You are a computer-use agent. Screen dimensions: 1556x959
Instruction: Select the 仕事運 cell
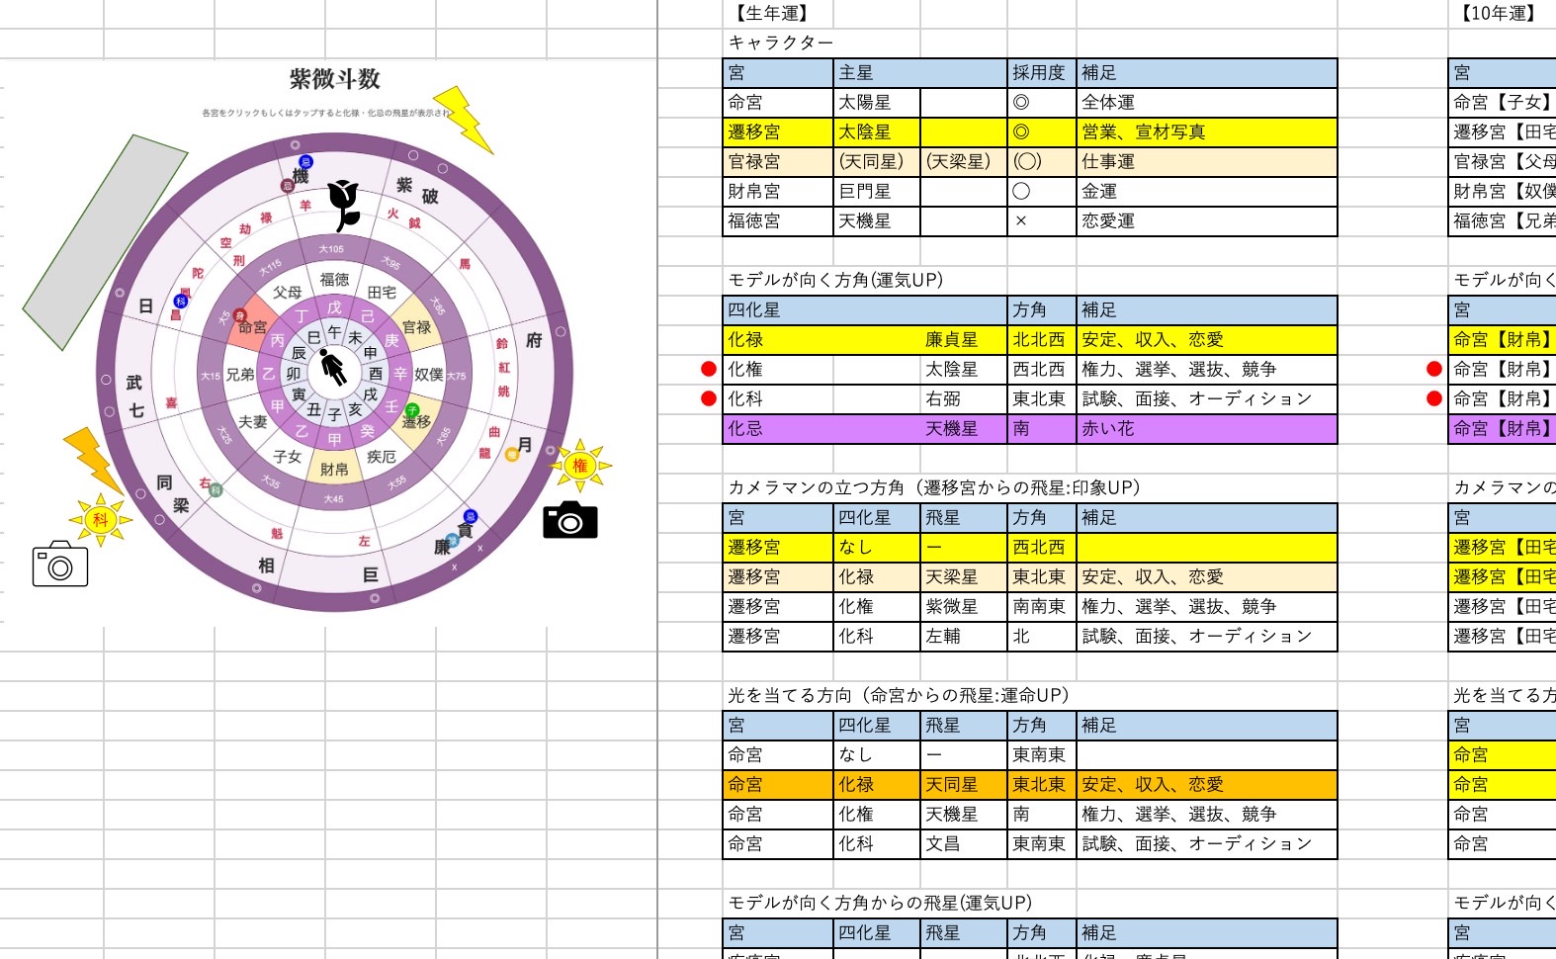[1206, 162]
